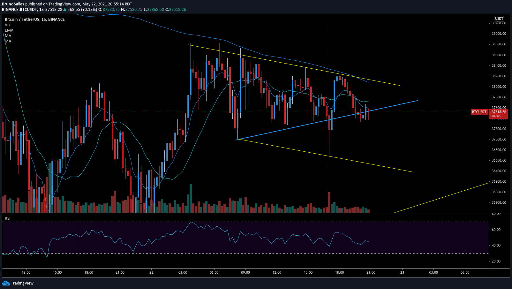512x289 pixels.
Task: Click the 22 date label on time axis
Action: [x=151, y=272]
